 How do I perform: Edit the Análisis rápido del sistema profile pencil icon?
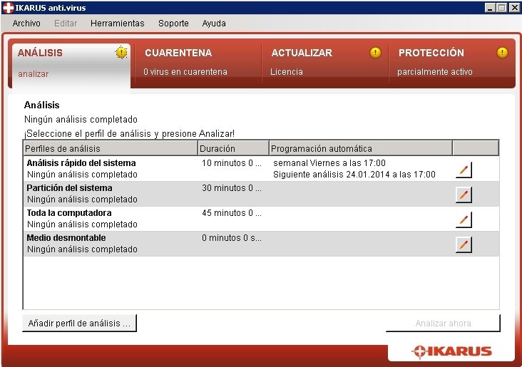(x=464, y=170)
